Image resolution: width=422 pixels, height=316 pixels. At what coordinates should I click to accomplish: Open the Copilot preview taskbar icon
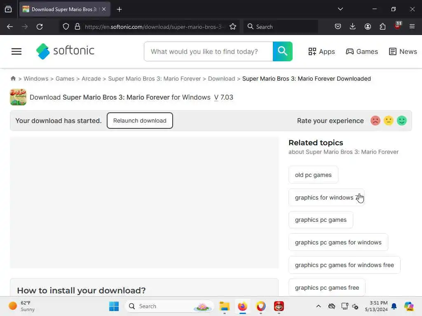pyautogui.click(x=409, y=306)
